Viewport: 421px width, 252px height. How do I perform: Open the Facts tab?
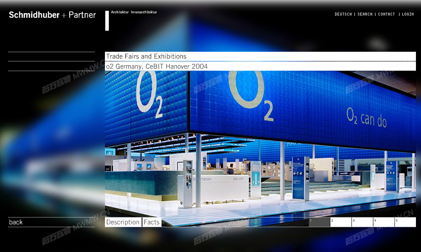(x=152, y=222)
